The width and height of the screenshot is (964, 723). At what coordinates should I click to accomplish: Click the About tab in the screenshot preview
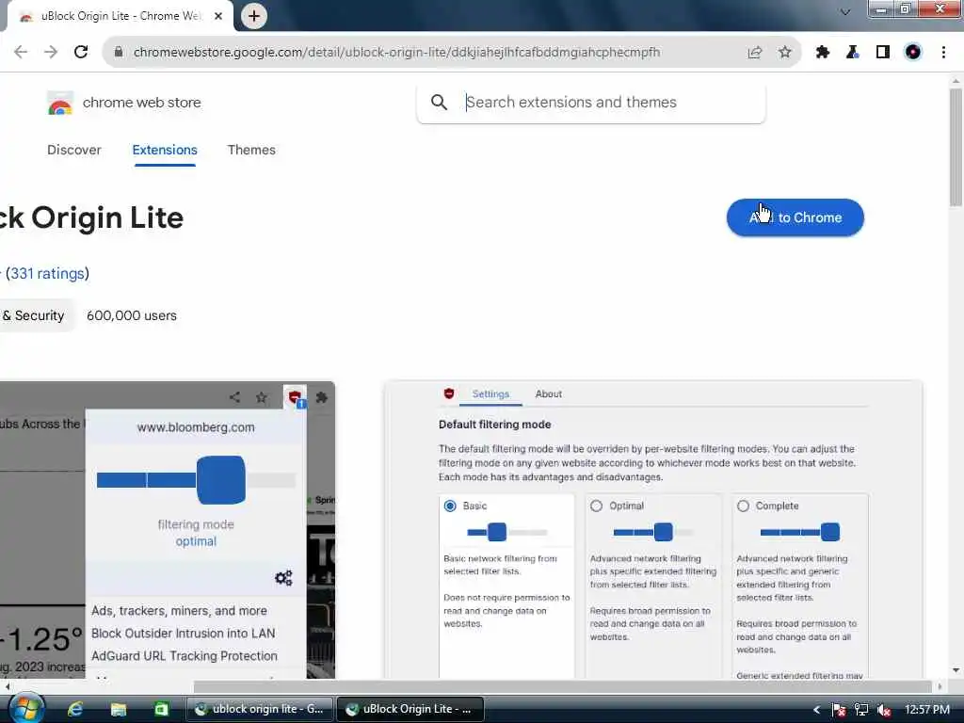pyautogui.click(x=549, y=394)
